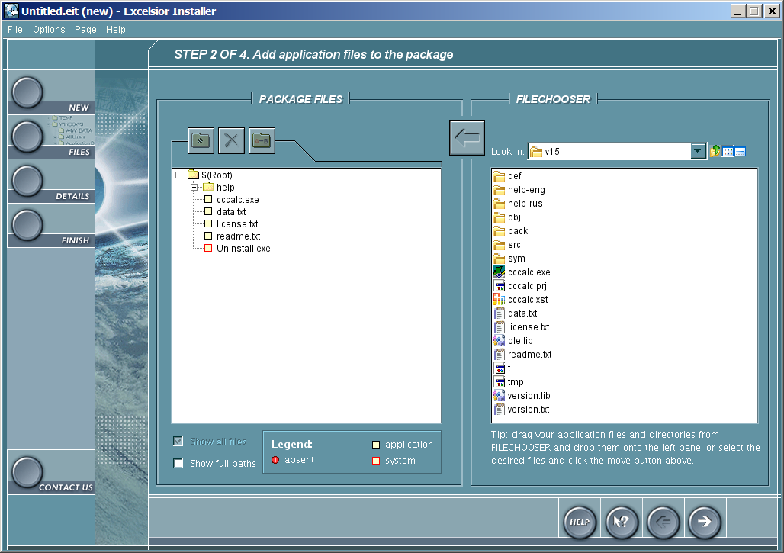This screenshot has width=784, height=553.
Task: Select cccalc.prj file
Action: point(520,286)
